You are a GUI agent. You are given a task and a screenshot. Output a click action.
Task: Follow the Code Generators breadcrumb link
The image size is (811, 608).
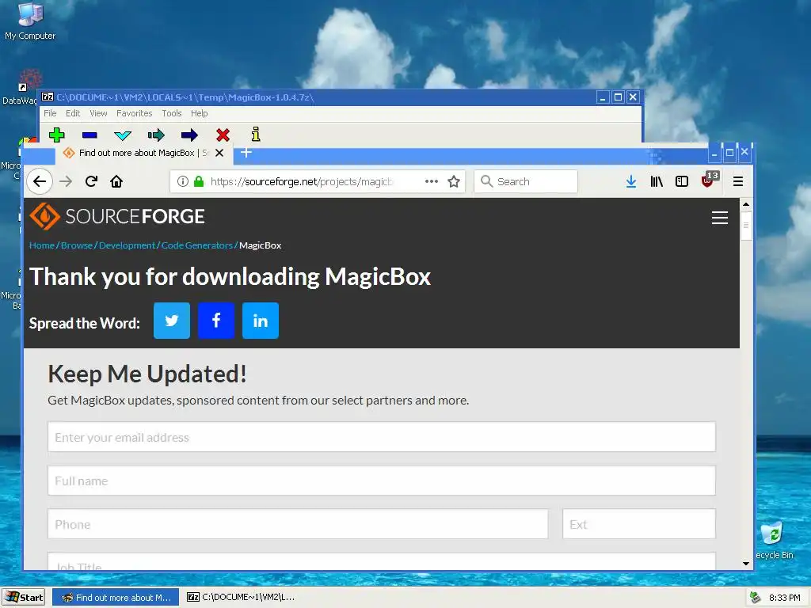point(197,245)
